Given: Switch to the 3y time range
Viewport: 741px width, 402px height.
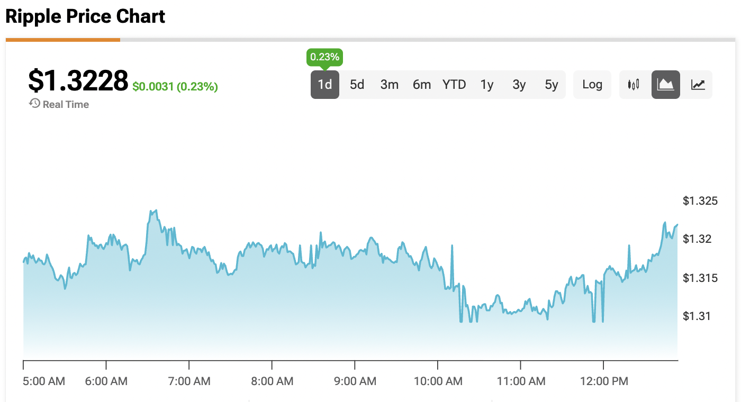Looking at the screenshot, I should click(x=519, y=85).
